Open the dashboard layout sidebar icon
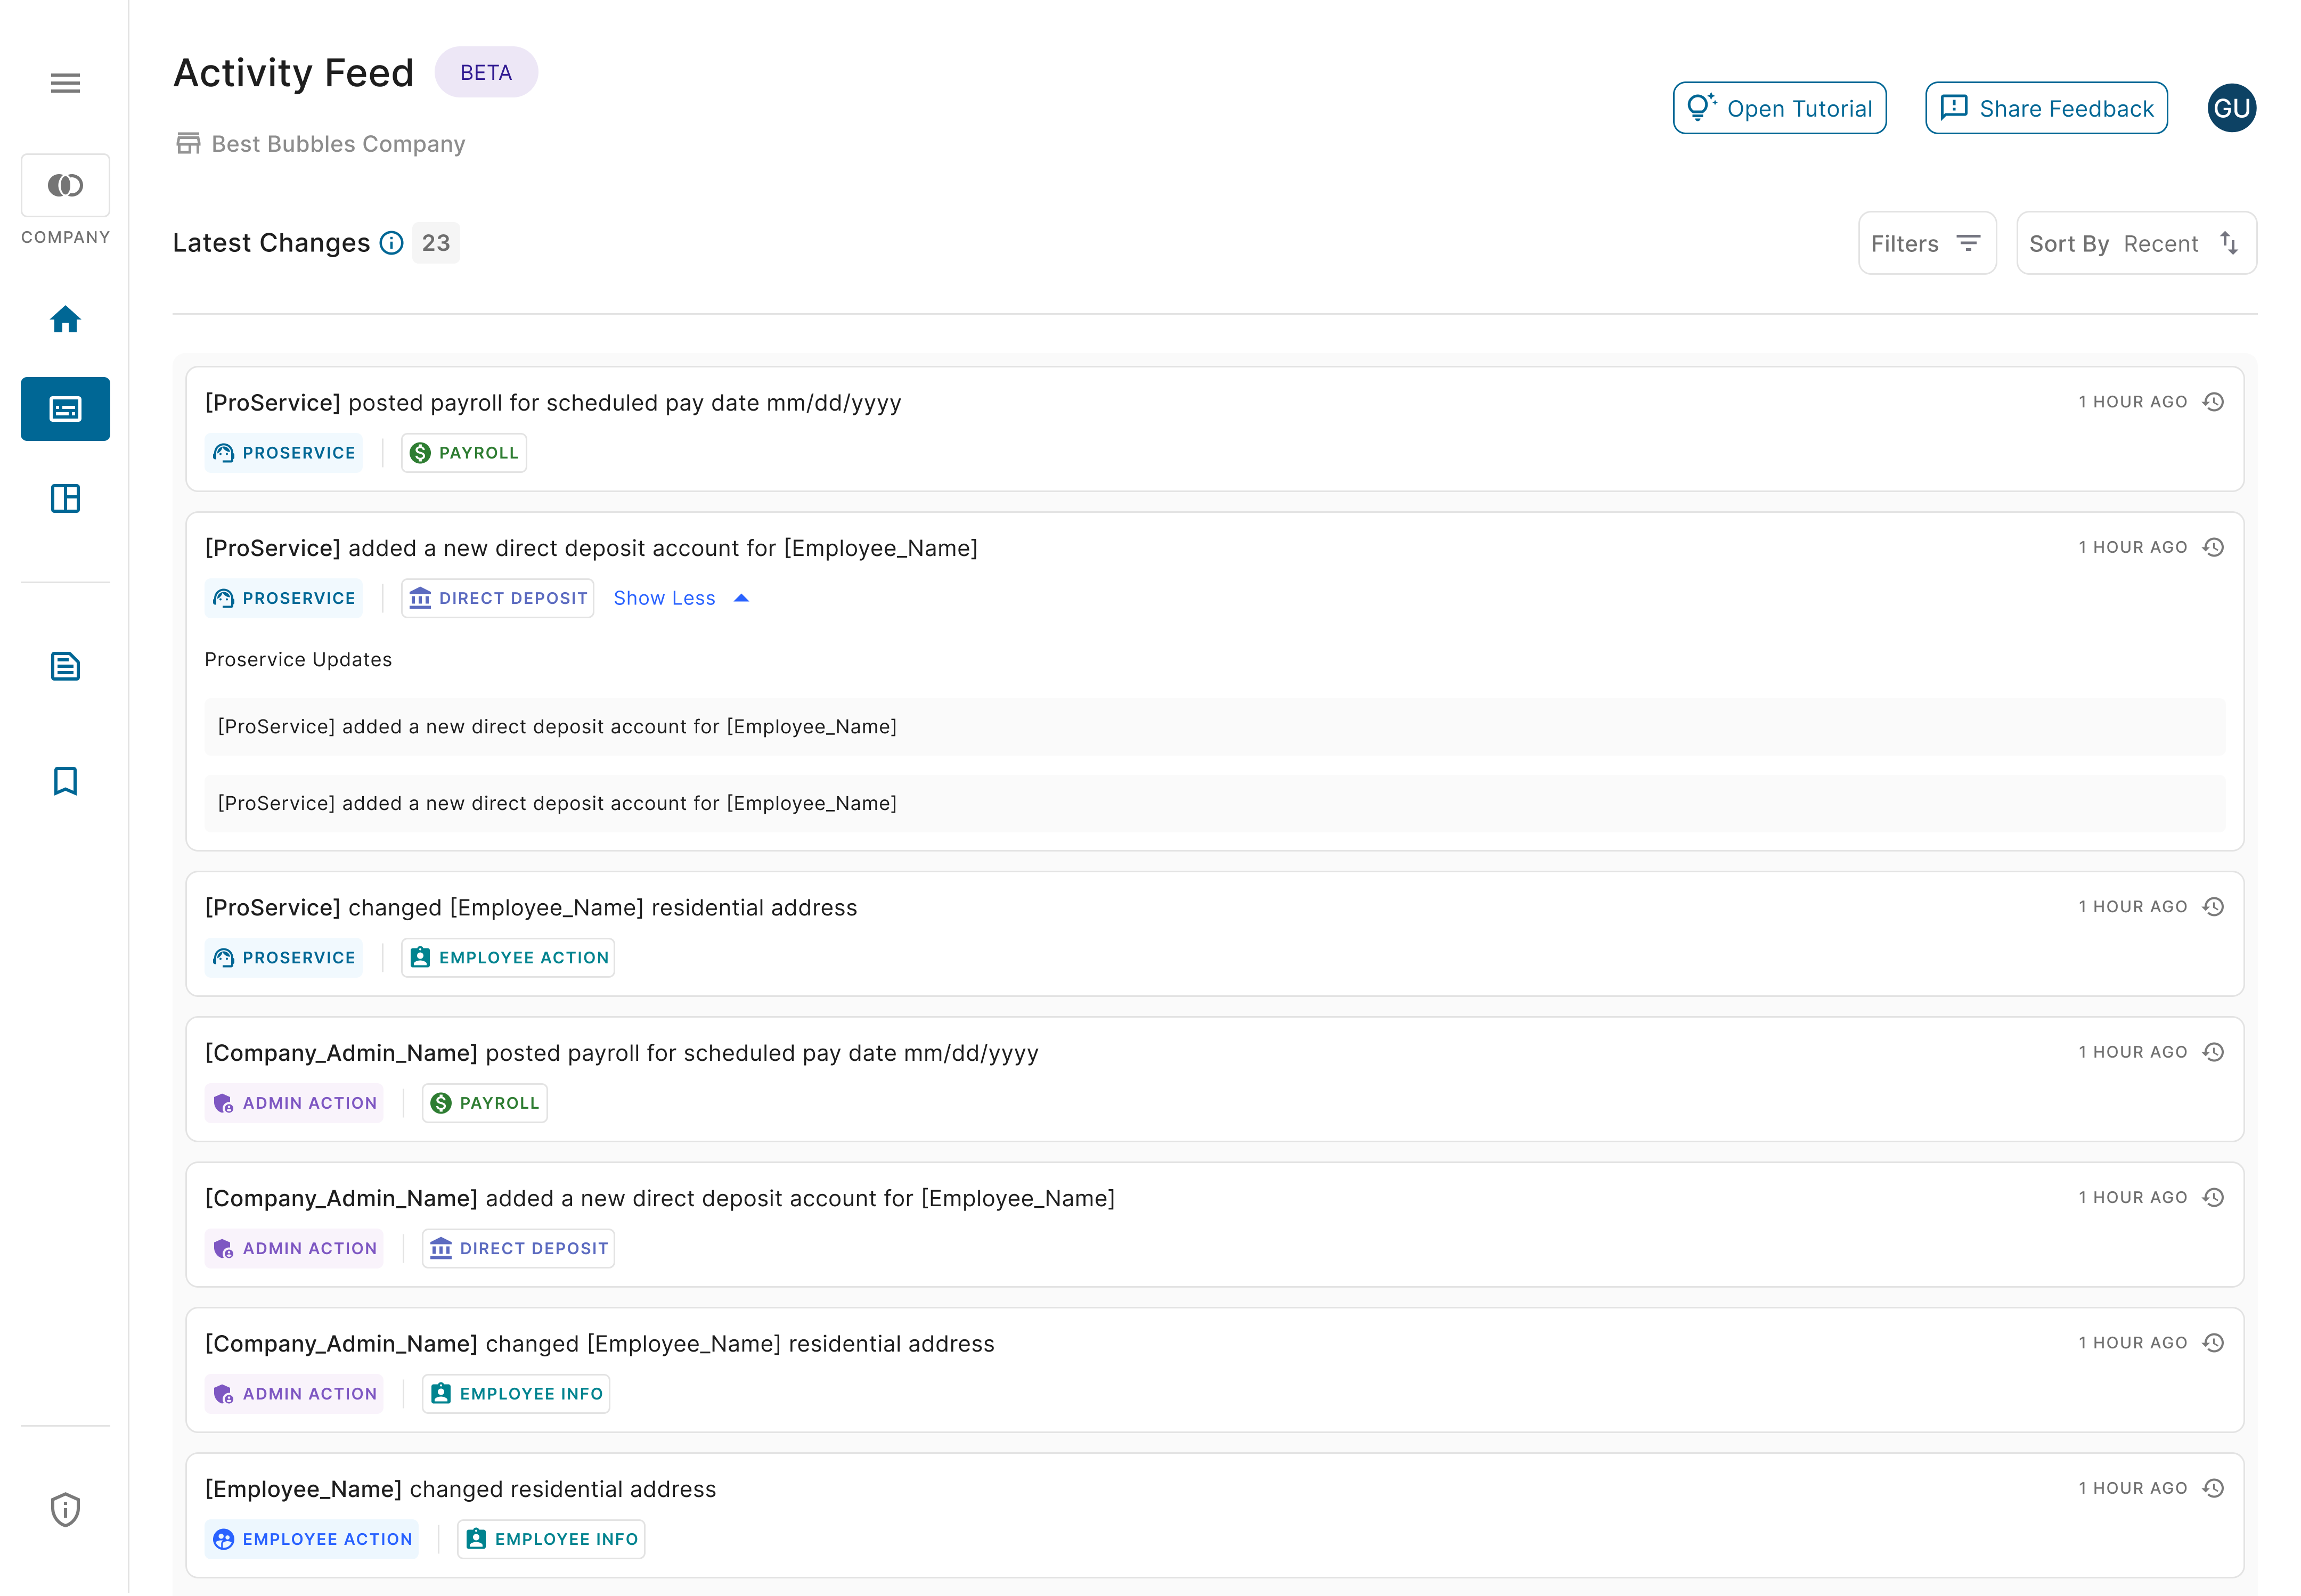 pos(65,498)
